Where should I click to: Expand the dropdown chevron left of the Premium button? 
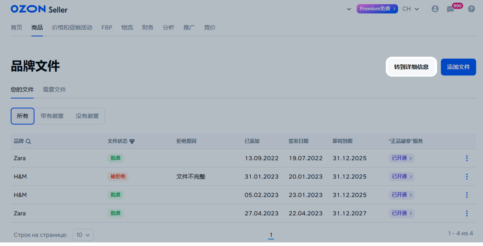coord(349,9)
